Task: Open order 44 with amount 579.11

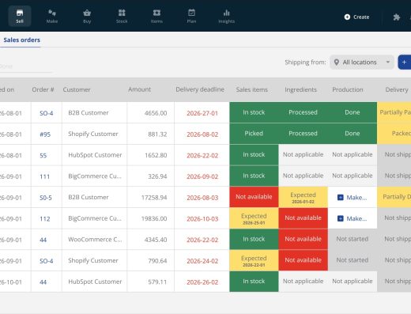Action: pos(43,282)
